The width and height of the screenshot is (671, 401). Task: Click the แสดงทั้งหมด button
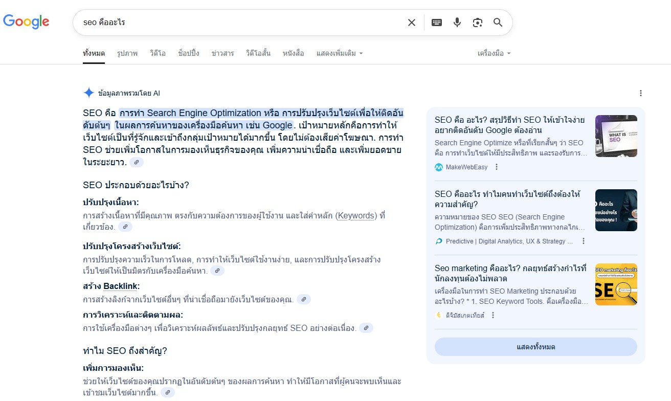[x=536, y=347]
